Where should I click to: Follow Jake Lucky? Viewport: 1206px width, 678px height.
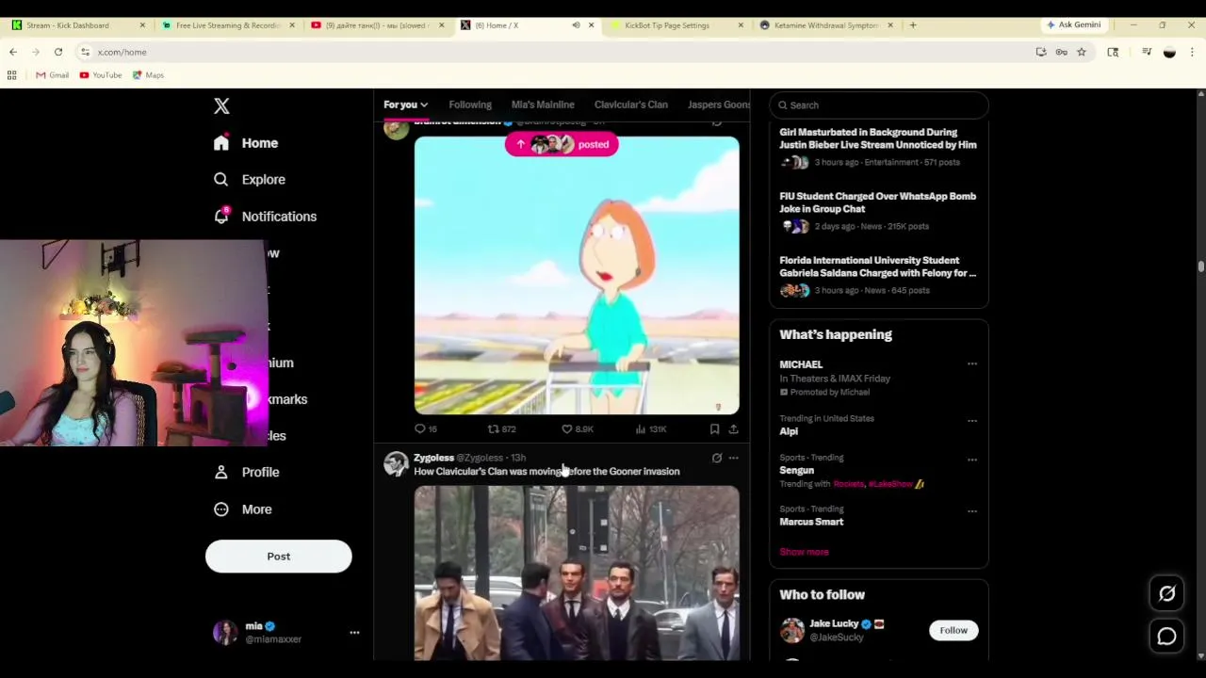pos(953,631)
